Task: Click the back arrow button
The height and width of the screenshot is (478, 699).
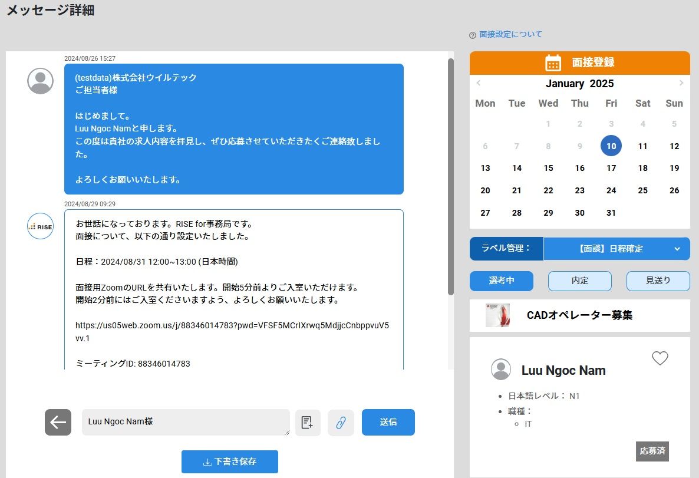Action: tap(58, 422)
